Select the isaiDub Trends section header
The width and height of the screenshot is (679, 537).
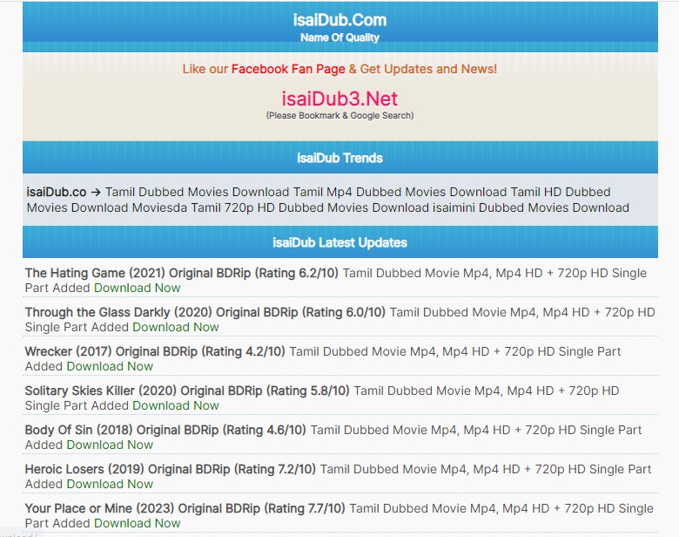[x=339, y=158]
